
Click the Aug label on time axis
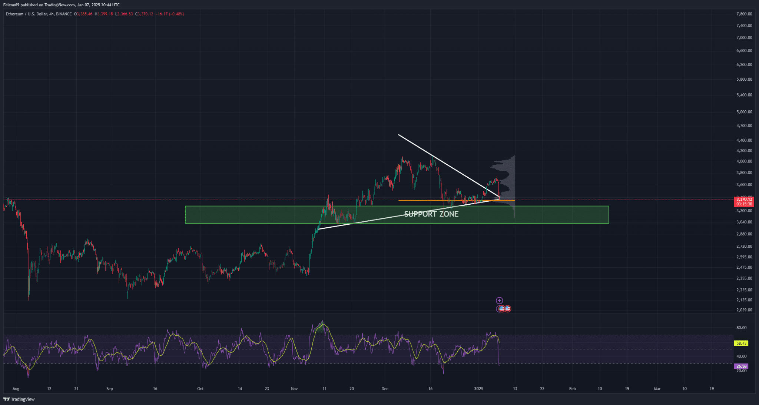[x=16, y=389]
